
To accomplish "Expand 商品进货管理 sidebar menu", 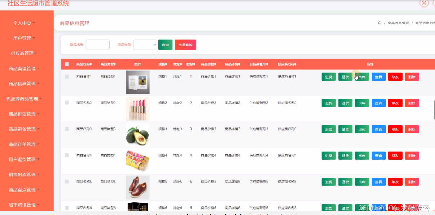I will pyautogui.click(x=24, y=114).
